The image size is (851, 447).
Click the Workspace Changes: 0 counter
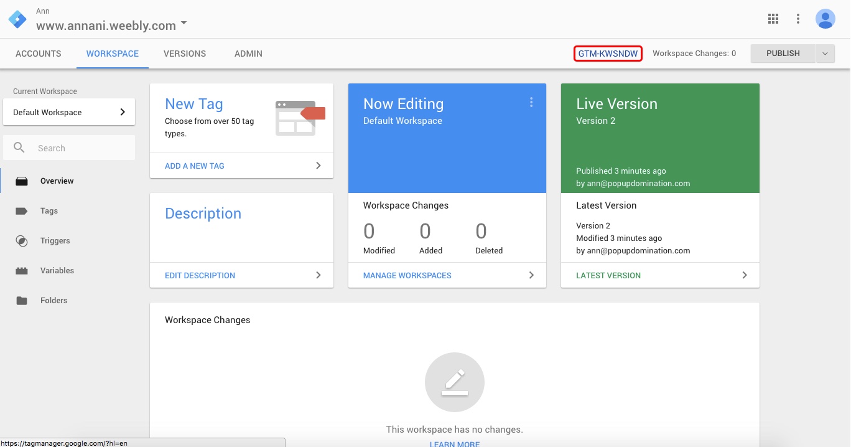tap(694, 54)
